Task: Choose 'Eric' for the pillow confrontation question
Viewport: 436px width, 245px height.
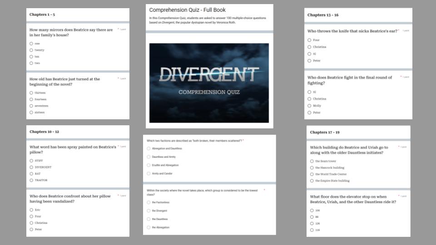Action: 31,210
